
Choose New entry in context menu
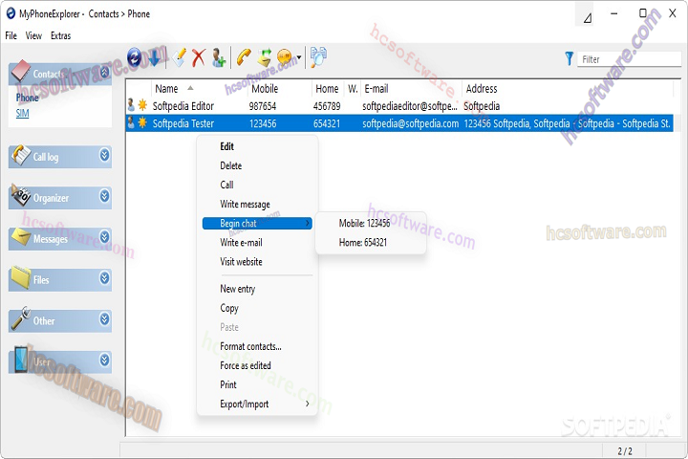[x=257, y=289]
